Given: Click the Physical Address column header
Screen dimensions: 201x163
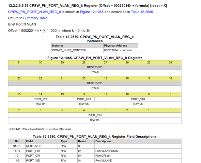Looking at the screenshot, I should coord(121,46).
